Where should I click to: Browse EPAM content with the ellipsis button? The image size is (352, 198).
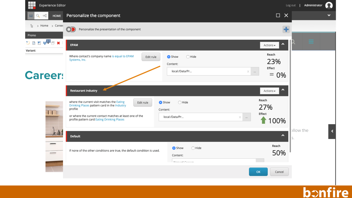click(x=255, y=71)
